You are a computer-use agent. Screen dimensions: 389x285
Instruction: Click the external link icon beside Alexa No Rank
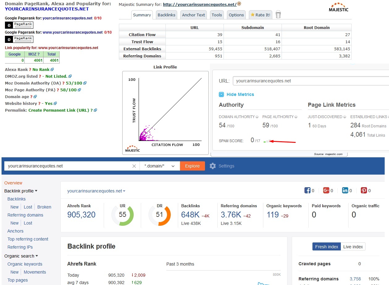coord(52,70)
